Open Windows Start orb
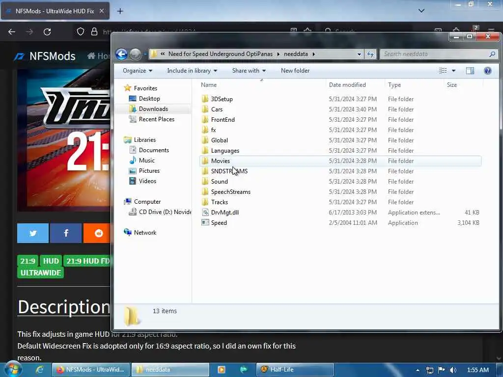Image resolution: width=503 pixels, height=377 pixels. [13, 370]
